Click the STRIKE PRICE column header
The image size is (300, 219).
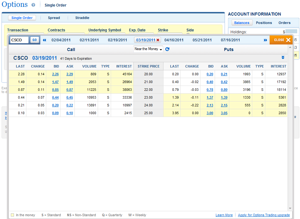(x=149, y=66)
